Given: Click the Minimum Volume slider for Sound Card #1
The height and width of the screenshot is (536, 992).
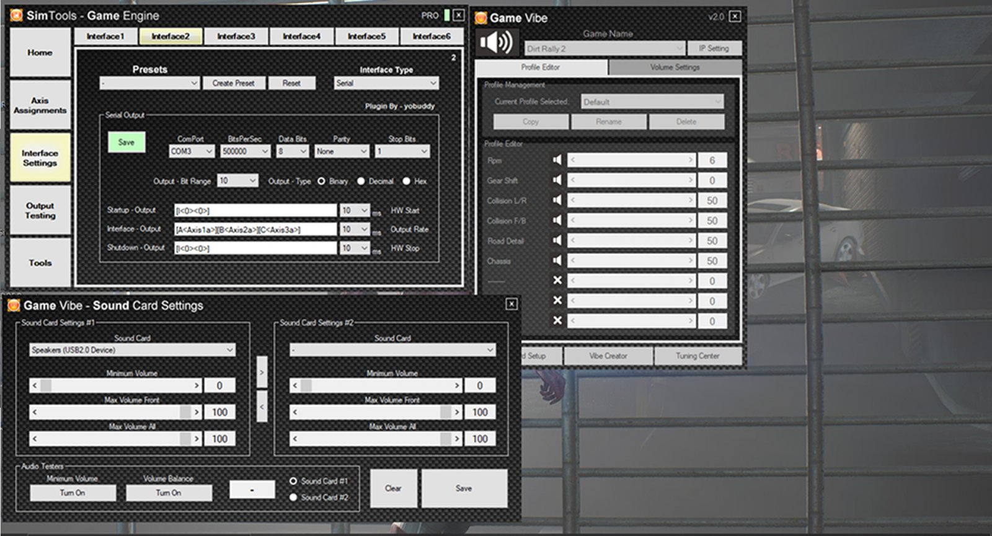Looking at the screenshot, I should coord(115,385).
